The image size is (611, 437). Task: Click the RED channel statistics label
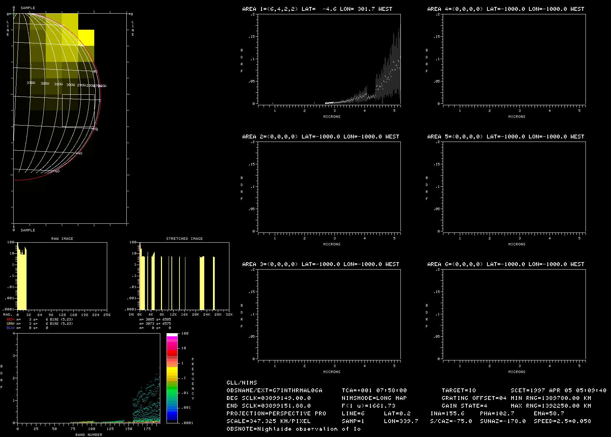[x=10, y=320]
